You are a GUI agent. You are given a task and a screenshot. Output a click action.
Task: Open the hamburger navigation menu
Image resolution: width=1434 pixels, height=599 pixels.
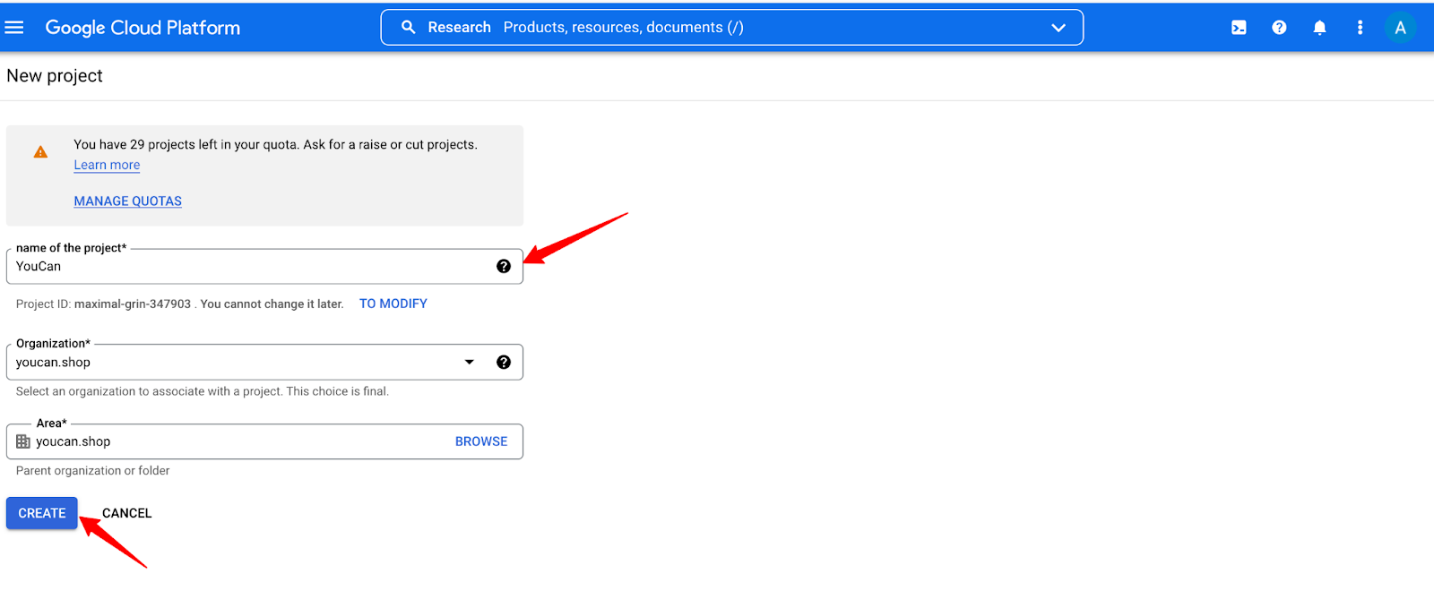14,28
